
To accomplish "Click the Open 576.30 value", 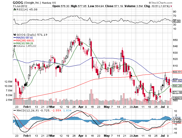I will click(x=61, y=6).
